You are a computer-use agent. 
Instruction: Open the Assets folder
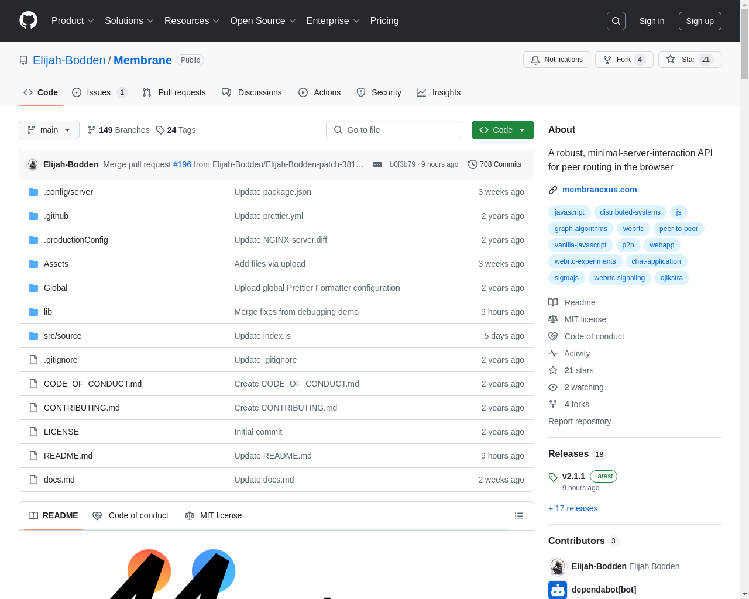coord(56,264)
